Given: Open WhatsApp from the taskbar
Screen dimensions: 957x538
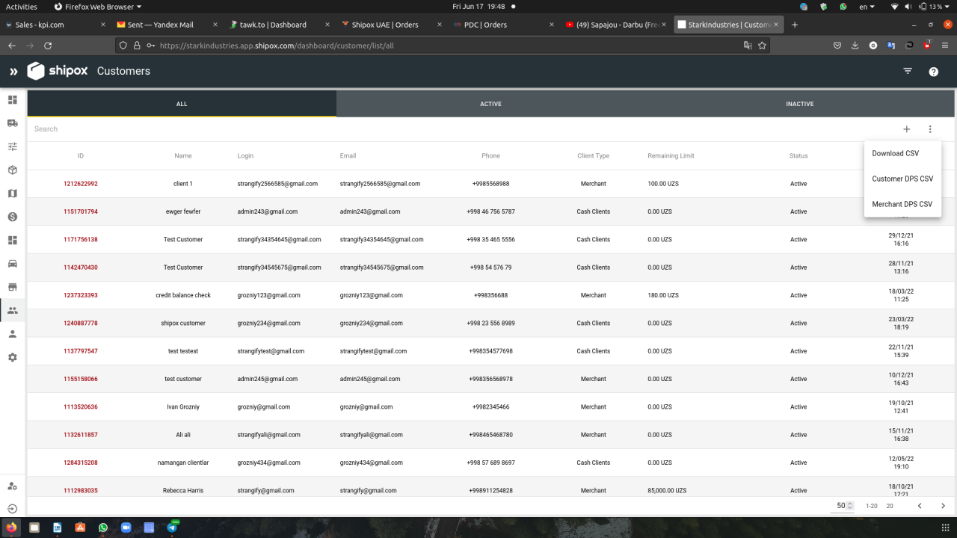Looking at the screenshot, I should point(103,528).
